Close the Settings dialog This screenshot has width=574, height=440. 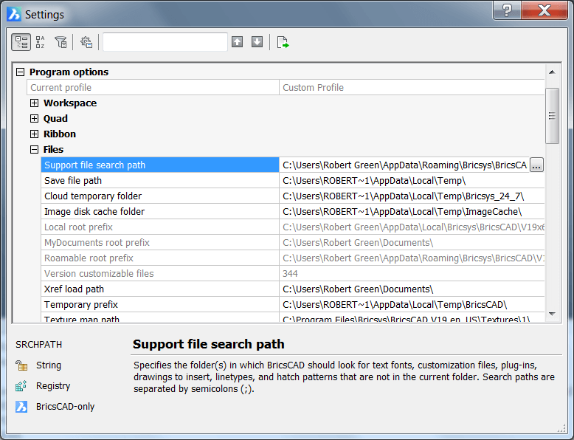tap(544, 10)
